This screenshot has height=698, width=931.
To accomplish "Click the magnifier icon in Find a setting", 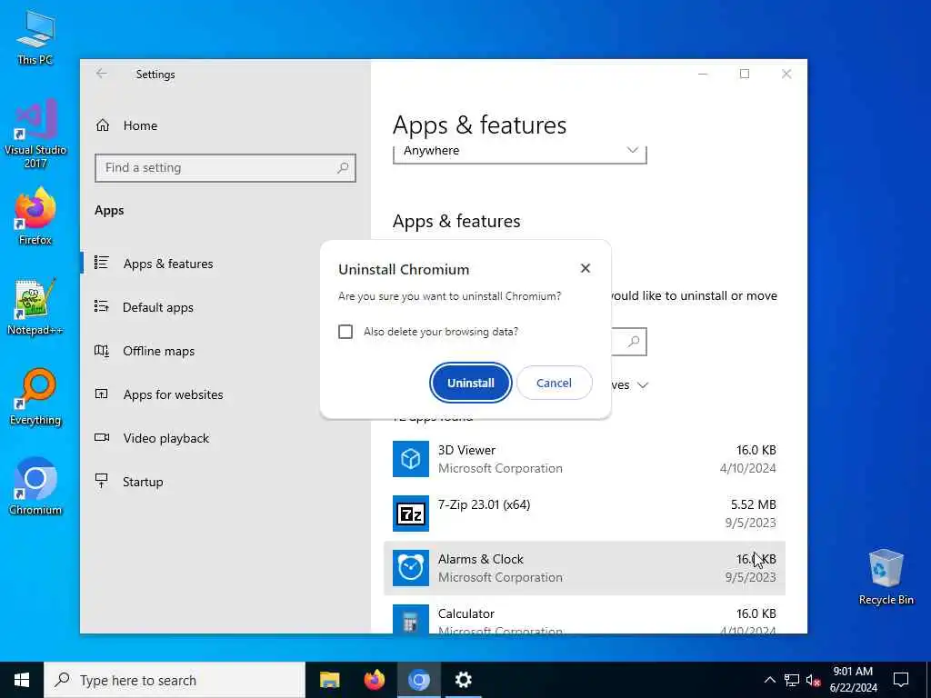I will click(x=343, y=168).
